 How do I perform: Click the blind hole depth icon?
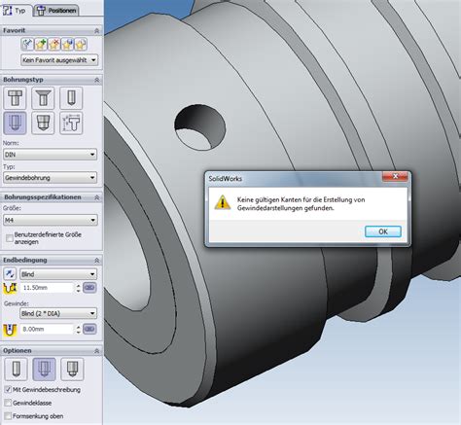coord(10,288)
